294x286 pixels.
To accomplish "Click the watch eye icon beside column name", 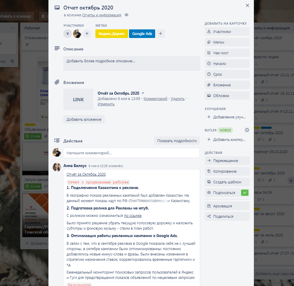I will pyautogui.click(x=127, y=15).
